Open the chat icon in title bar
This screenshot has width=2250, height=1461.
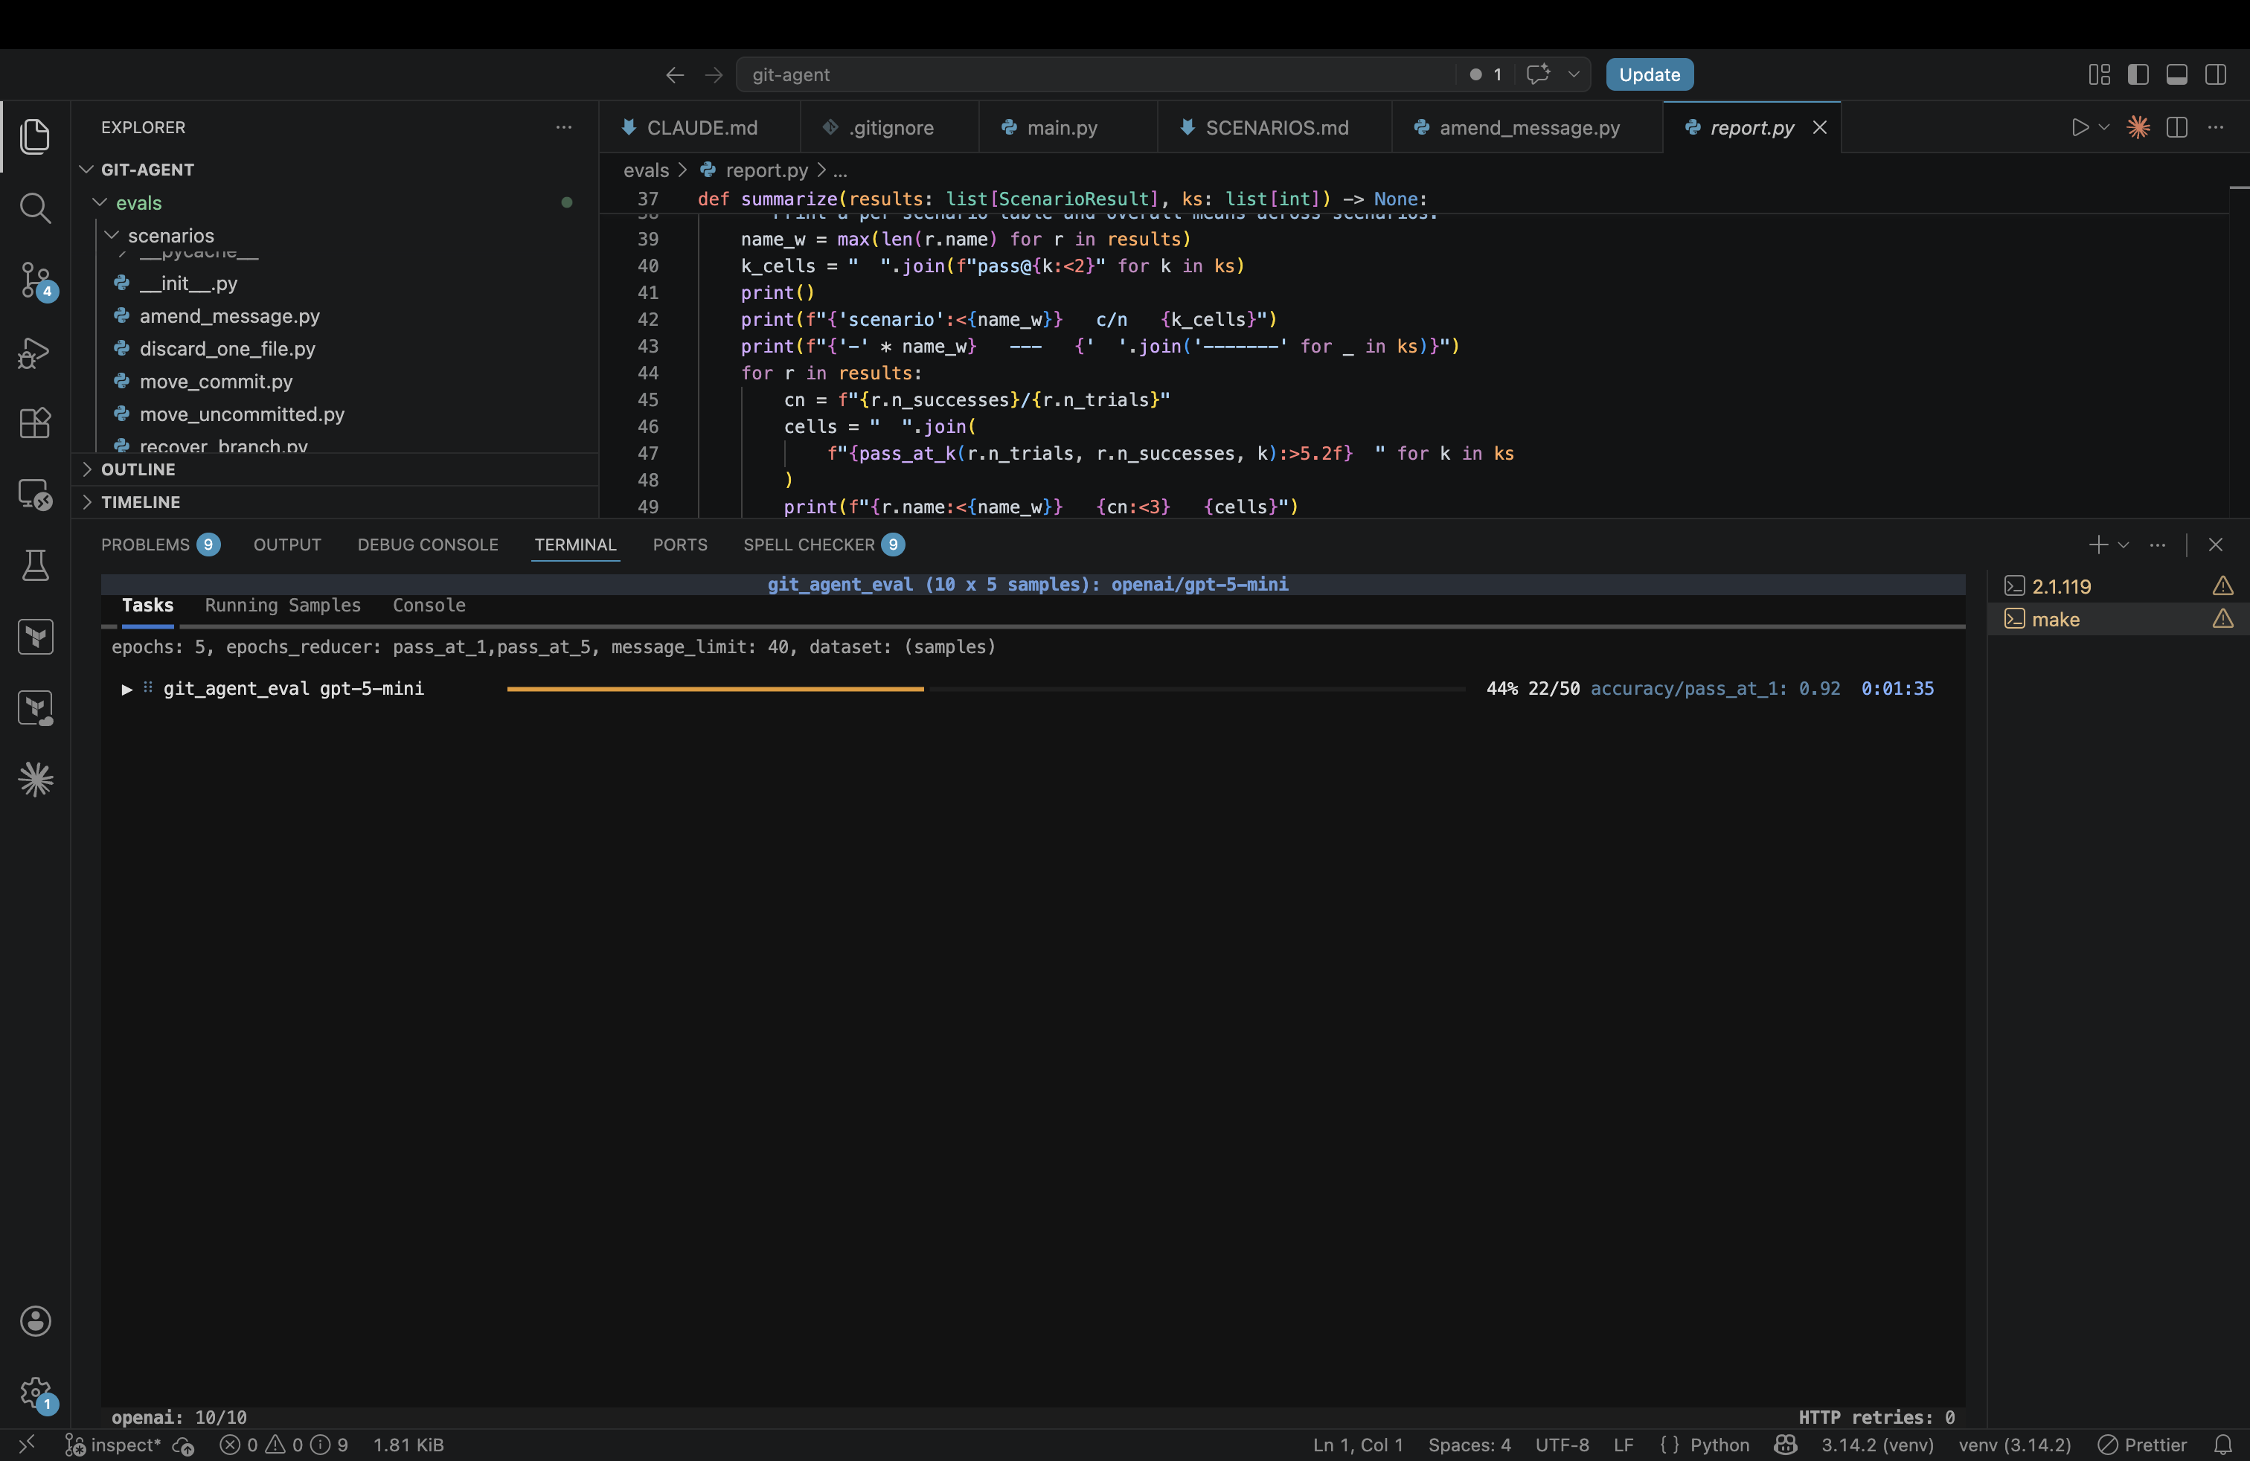click(1537, 74)
